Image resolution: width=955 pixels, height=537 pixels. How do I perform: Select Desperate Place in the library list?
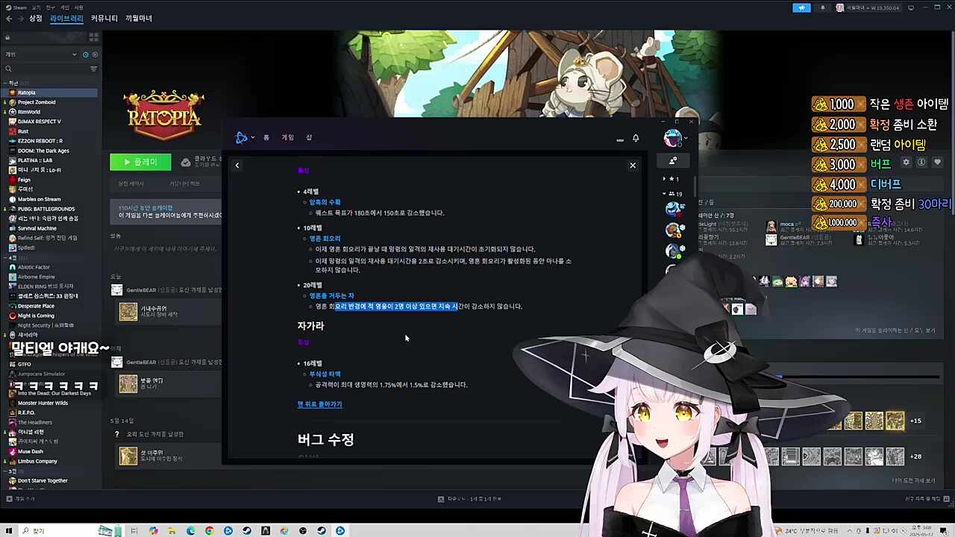click(50, 306)
